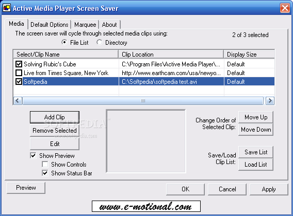293x216 pixels.
Task: Click the Preview button
Action: click(26, 188)
